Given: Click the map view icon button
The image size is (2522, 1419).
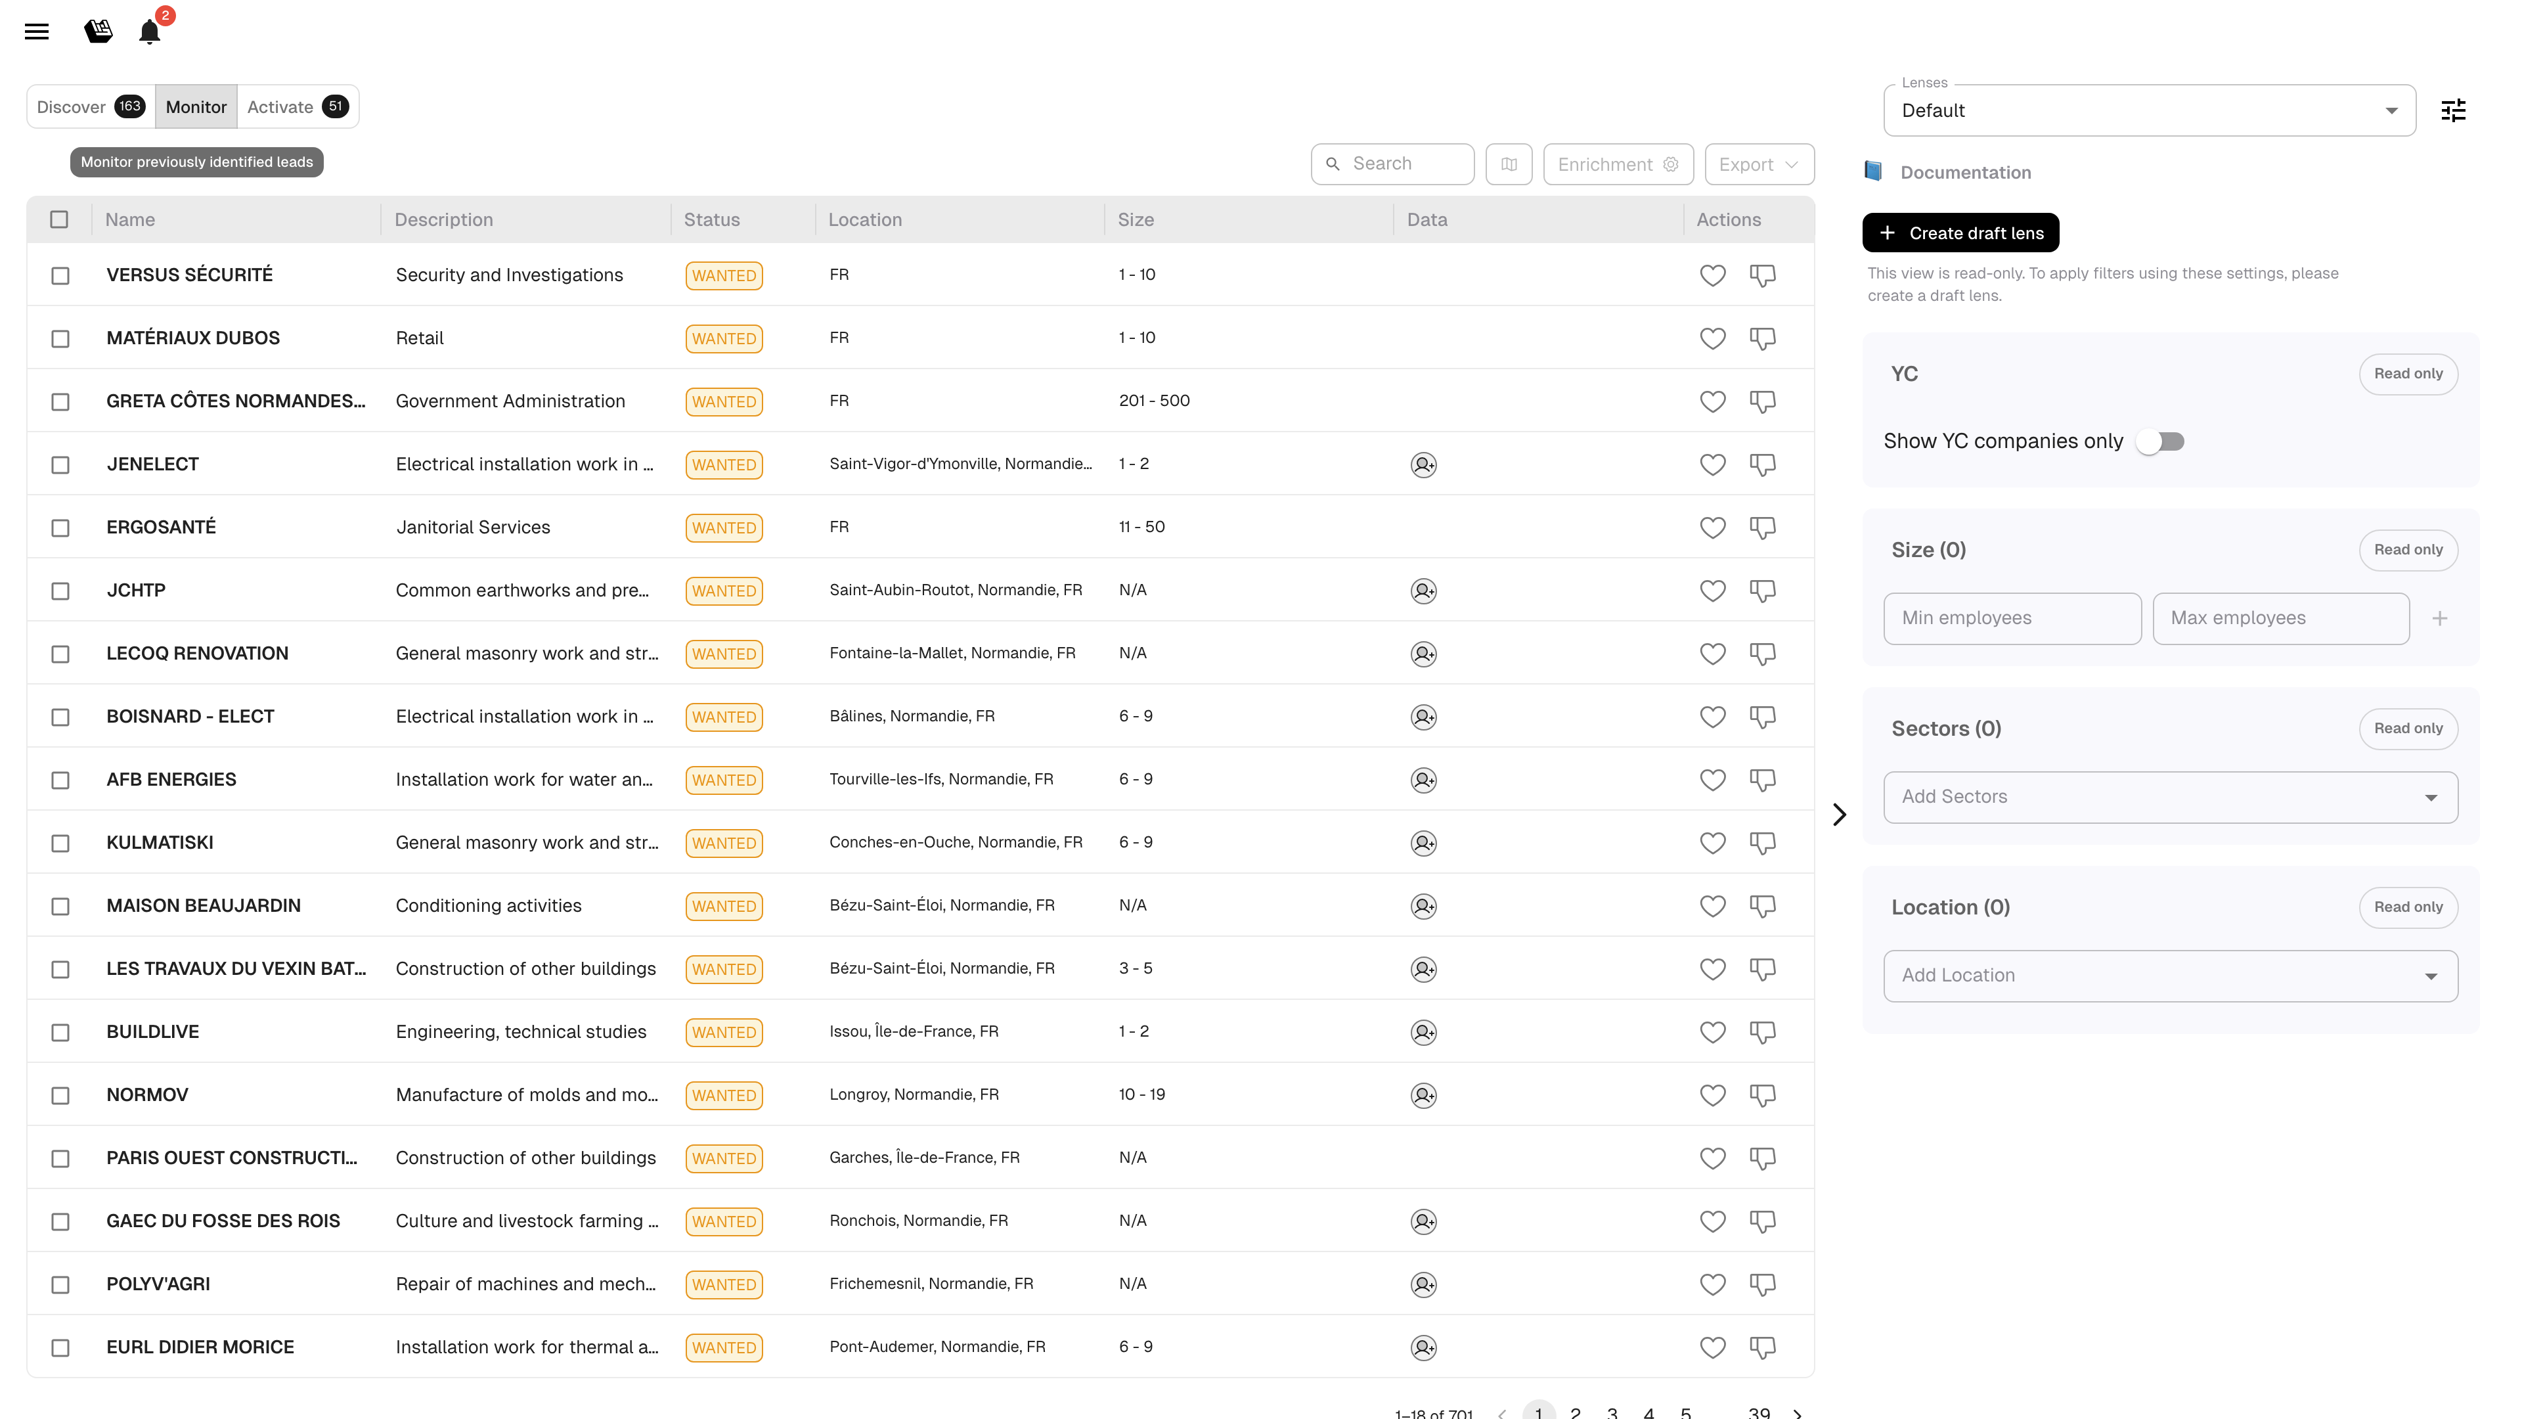Looking at the screenshot, I should pyautogui.click(x=1509, y=164).
